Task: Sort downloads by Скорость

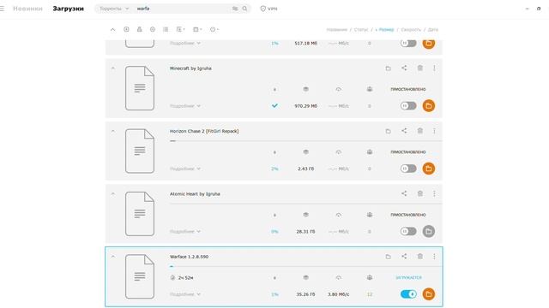Action: [x=411, y=30]
